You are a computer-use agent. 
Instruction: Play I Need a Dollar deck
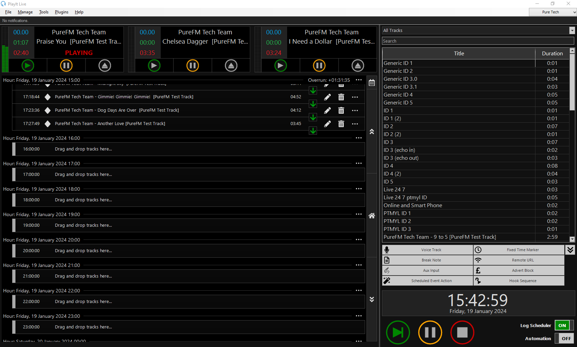pyautogui.click(x=281, y=65)
